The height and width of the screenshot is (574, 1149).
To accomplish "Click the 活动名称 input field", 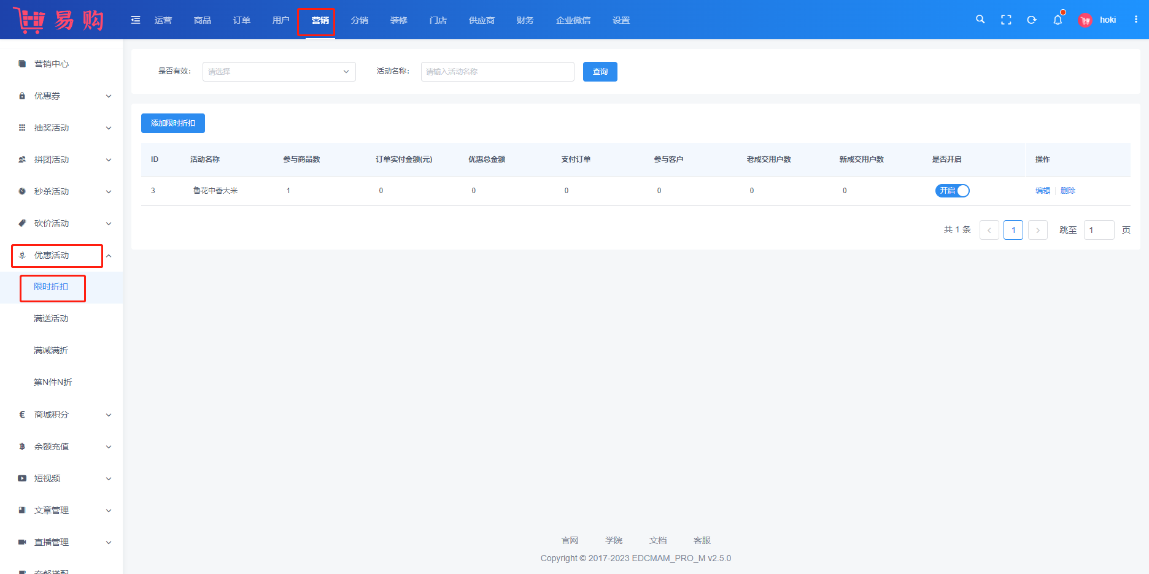I will 497,72.
